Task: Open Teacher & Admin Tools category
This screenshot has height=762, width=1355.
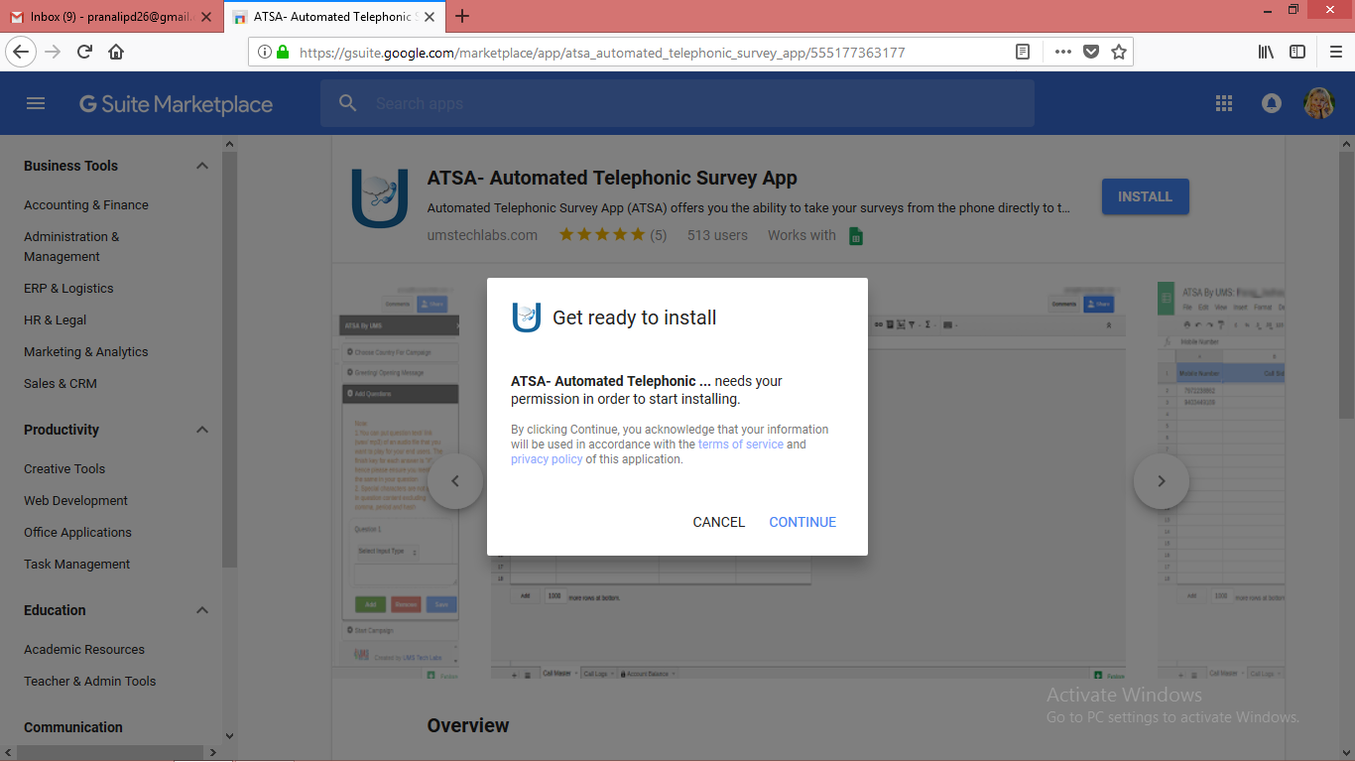Action: [x=90, y=682]
